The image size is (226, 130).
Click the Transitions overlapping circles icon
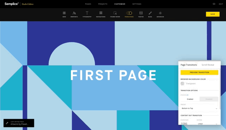coord(129,13)
